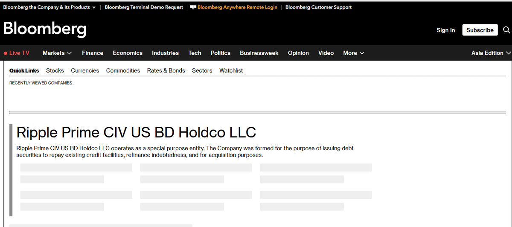Click the Bloomberg Anywhere monitor icon
The image size is (512, 227).
point(193,7)
